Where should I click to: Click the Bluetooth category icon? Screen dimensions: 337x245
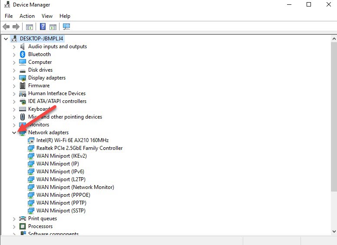tap(22, 54)
